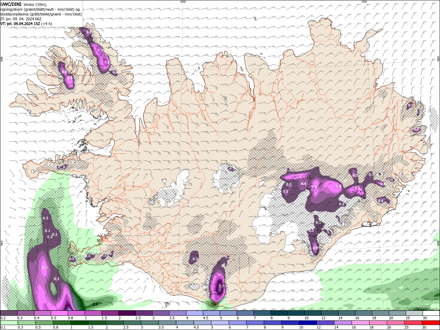Click the valid time 'VT: þri. 09.04.2024 15Z (+9 h)'

point(26,24)
